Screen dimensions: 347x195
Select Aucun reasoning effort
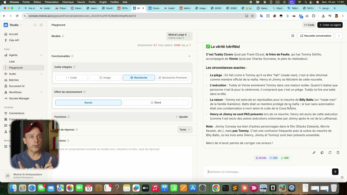(88, 103)
